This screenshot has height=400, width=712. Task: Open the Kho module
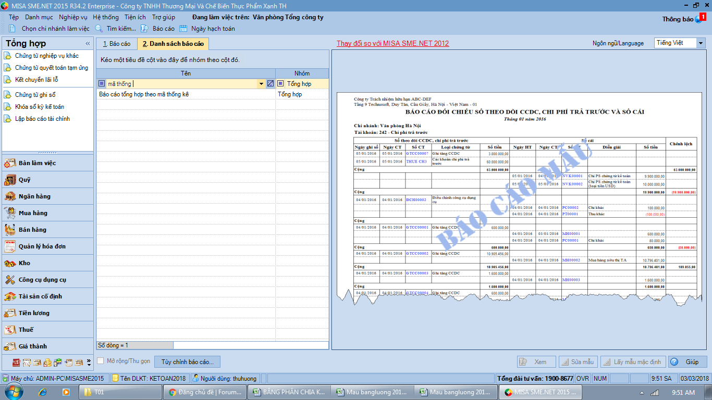coord(47,263)
